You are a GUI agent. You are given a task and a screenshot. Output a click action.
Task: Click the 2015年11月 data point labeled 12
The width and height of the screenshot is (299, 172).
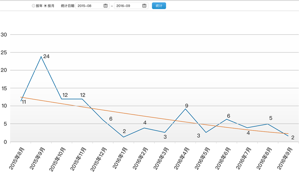pos(82,99)
